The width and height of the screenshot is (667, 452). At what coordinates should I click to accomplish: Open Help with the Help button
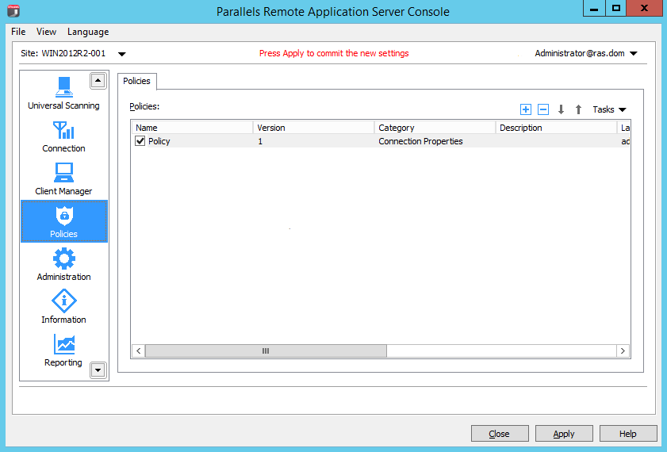(x=628, y=434)
